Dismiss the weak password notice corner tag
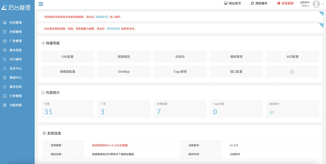The width and height of the screenshot is (326, 164). [321, 25]
